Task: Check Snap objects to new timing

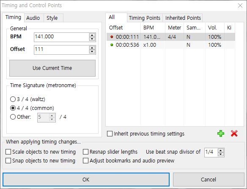Action: click(40, 161)
